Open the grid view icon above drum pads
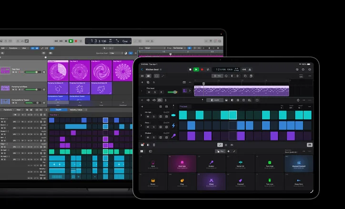This screenshot has height=209, width=345. [142, 152]
